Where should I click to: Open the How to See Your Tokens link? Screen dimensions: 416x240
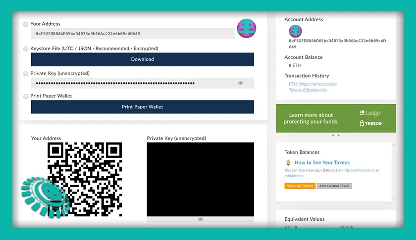322,162
